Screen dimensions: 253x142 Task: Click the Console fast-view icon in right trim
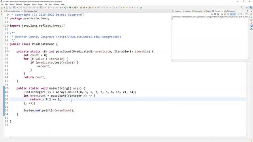click(251, 26)
